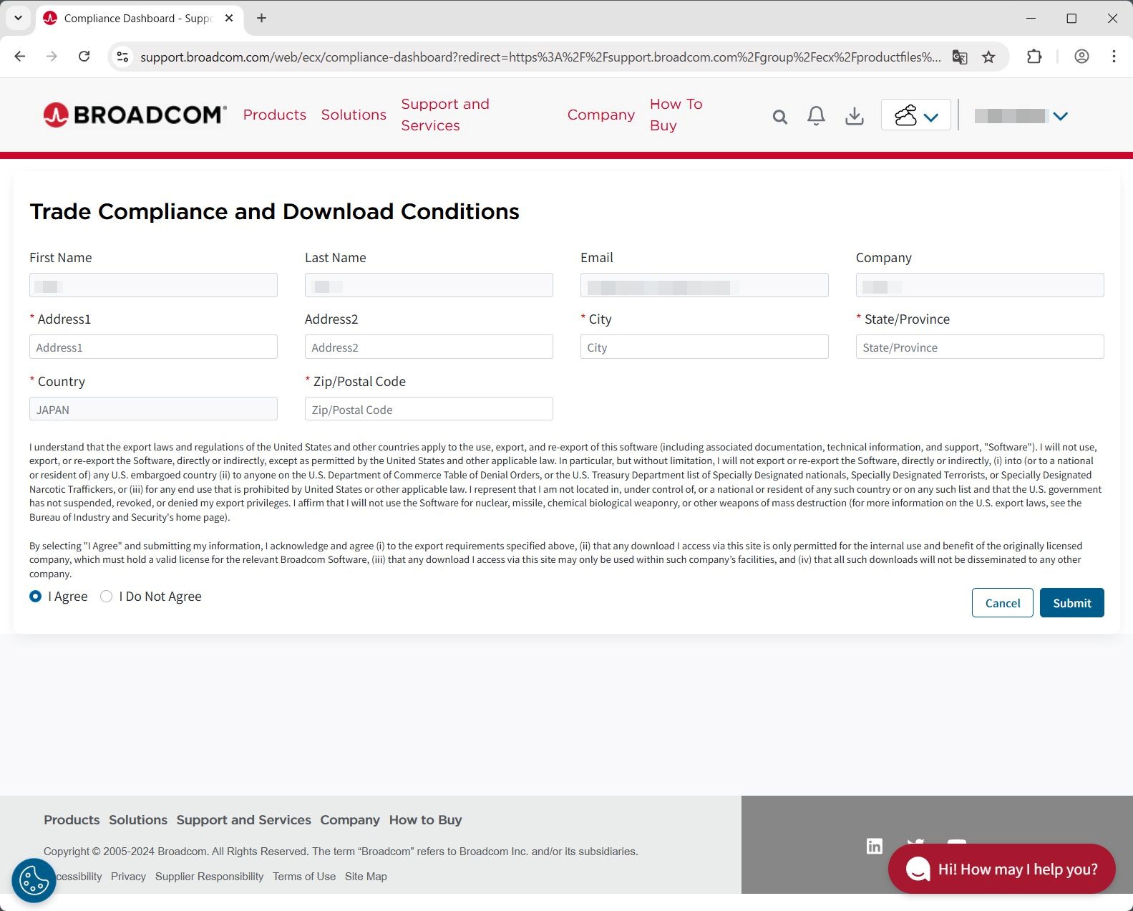Submit the compliance form

[x=1071, y=602]
